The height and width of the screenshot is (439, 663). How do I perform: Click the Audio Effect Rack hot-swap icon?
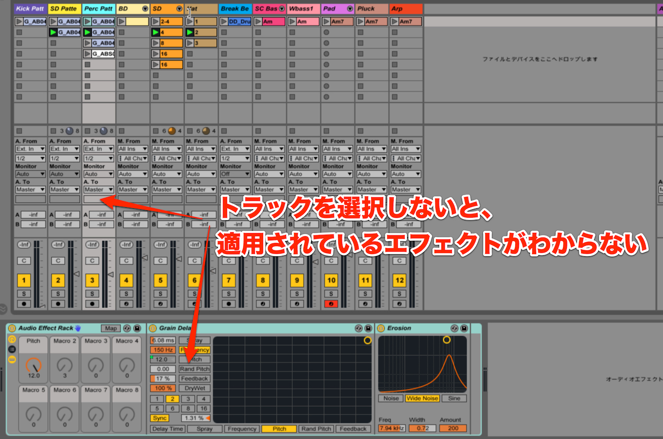click(x=127, y=328)
